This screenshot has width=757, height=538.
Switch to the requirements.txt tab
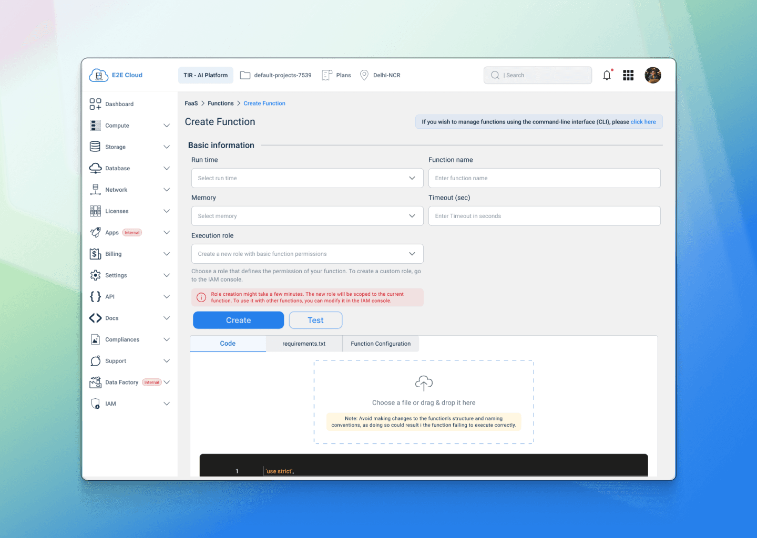(x=304, y=344)
